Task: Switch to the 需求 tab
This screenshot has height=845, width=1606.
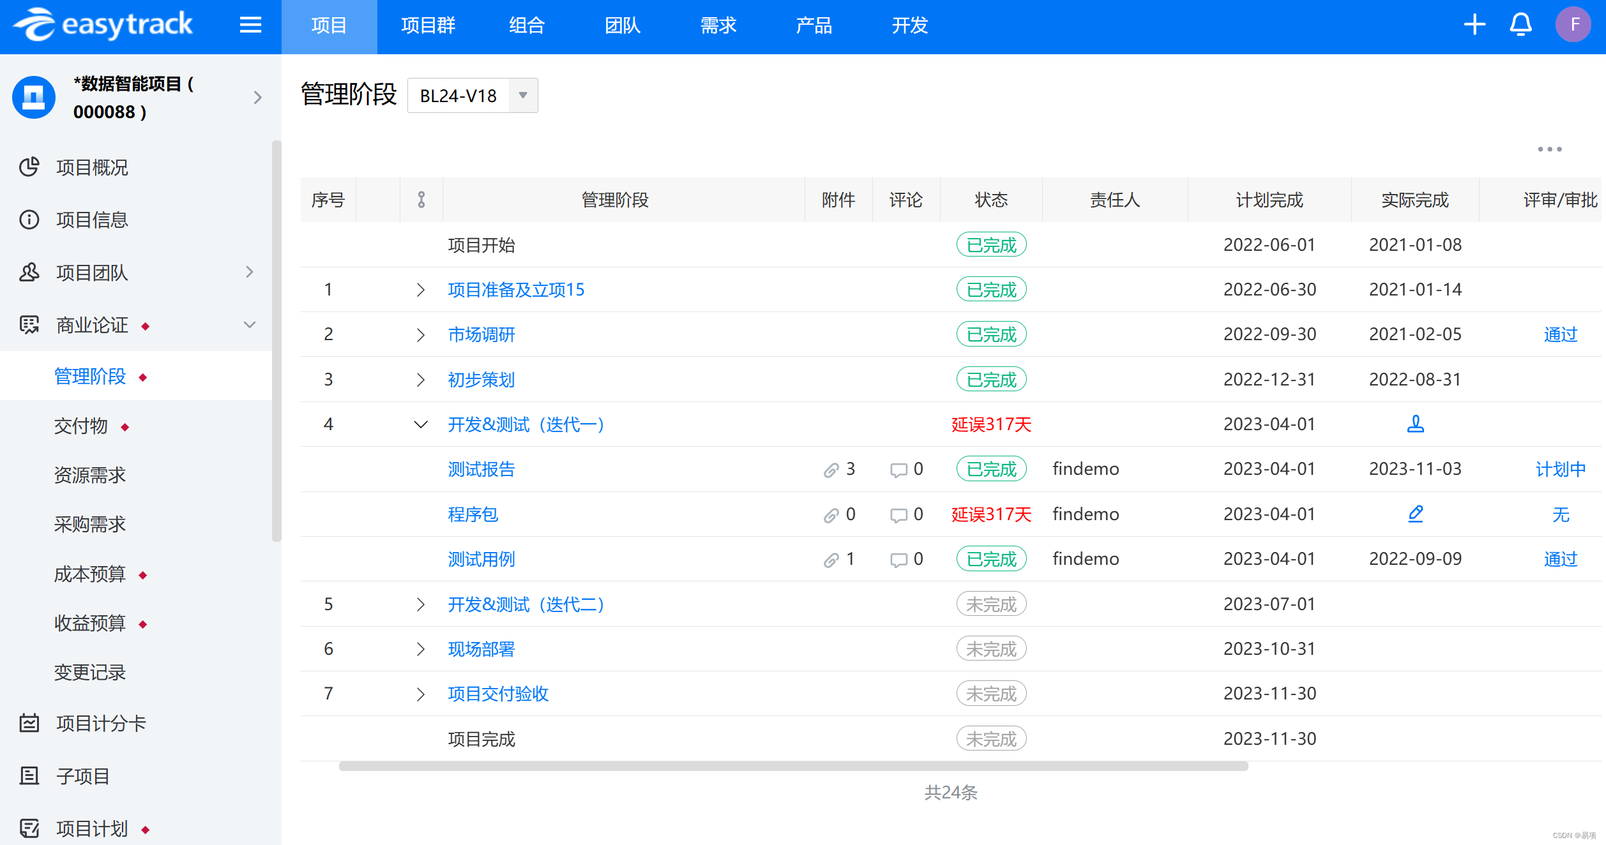Action: [718, 26]
